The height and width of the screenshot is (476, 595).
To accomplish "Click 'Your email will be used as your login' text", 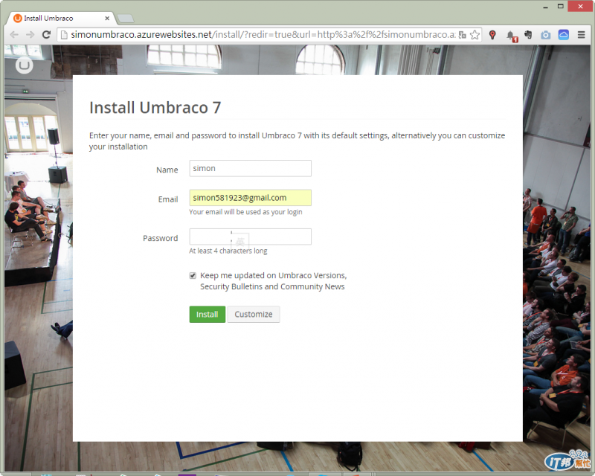I will tap(245, 212).
